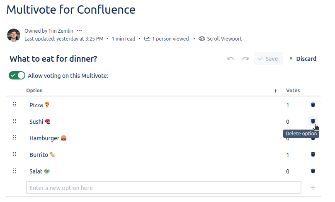The width and height of the screenshot is (335, 202).
Task: Disable the Allow voting toggle
Action: click(x=17, y=76)
